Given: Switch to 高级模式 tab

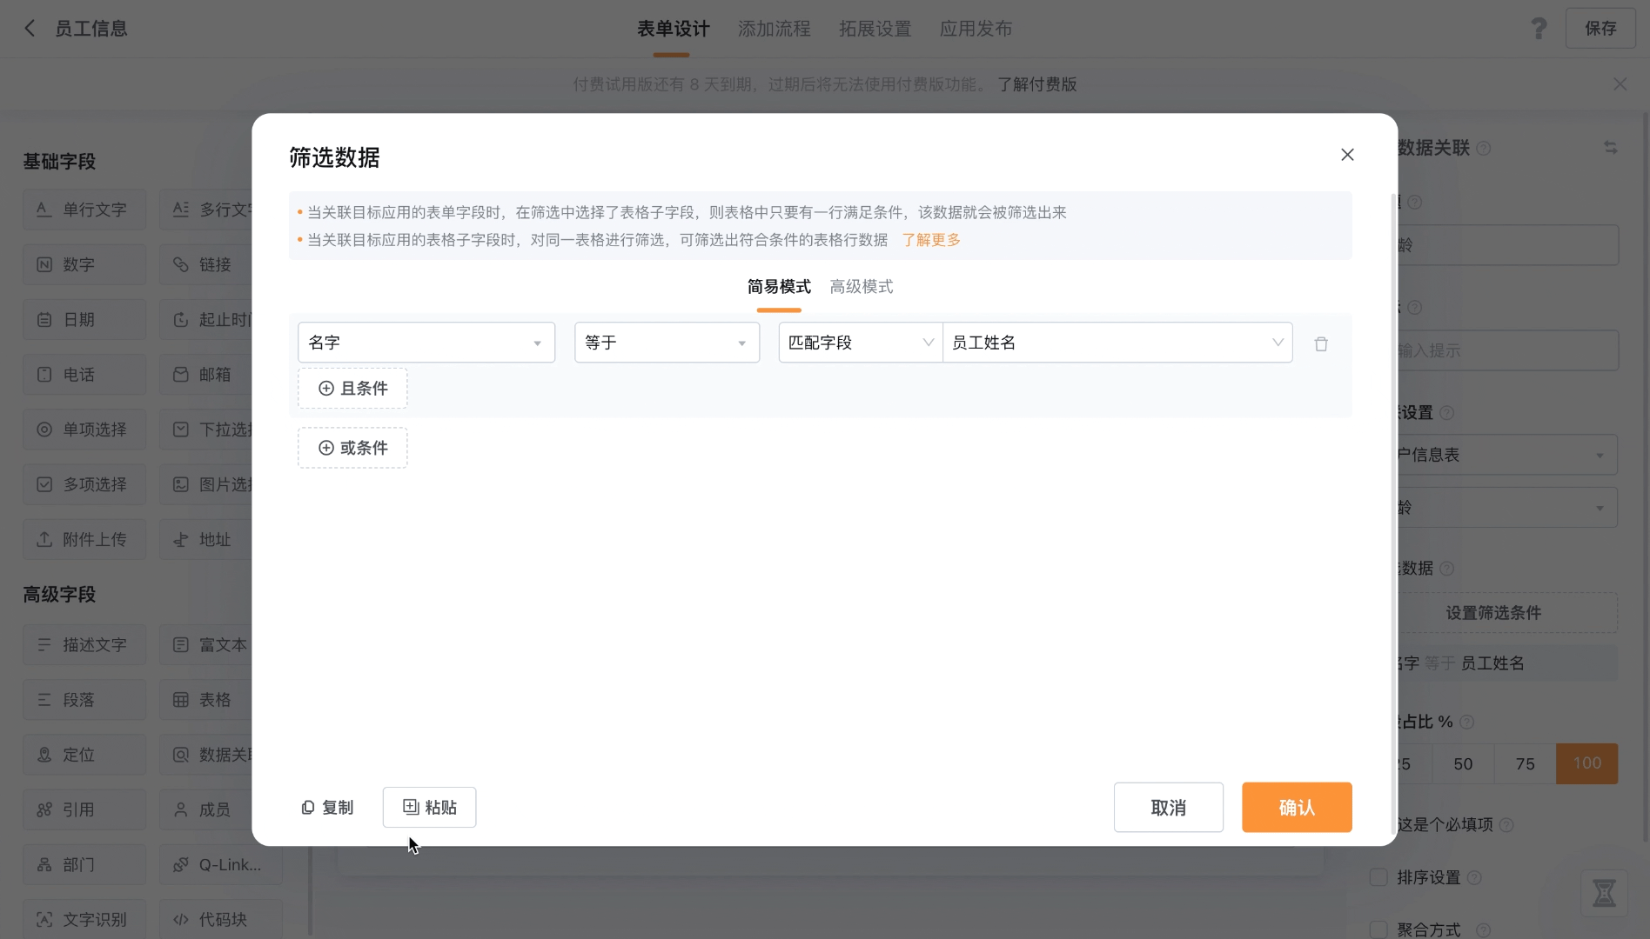Looking at the screenshot, I should [x=862, y=287].
